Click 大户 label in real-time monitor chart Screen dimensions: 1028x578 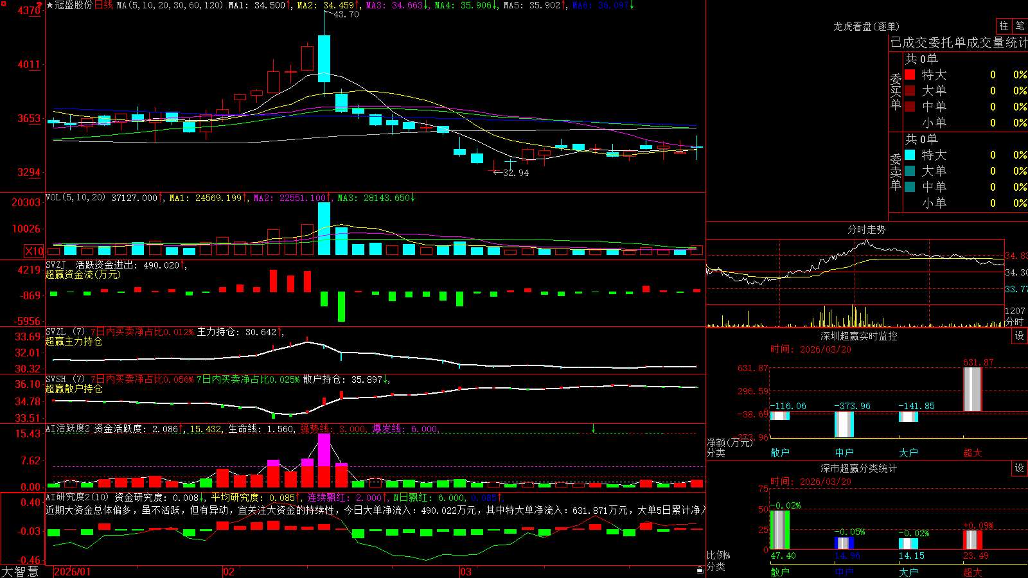click(x=908, y=453)
